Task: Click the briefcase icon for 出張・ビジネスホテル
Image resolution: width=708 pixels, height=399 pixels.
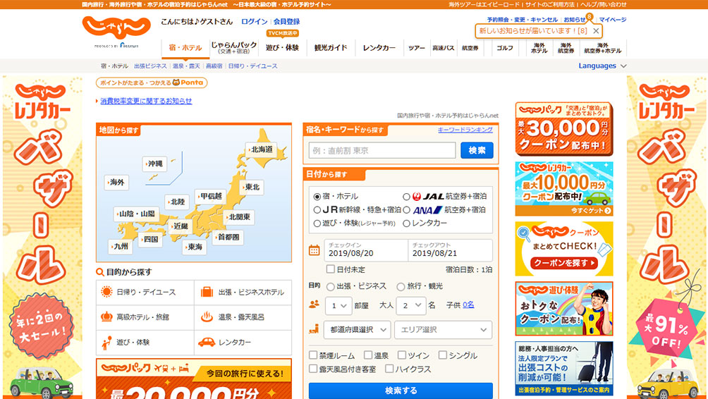Action: pos(207,292)
